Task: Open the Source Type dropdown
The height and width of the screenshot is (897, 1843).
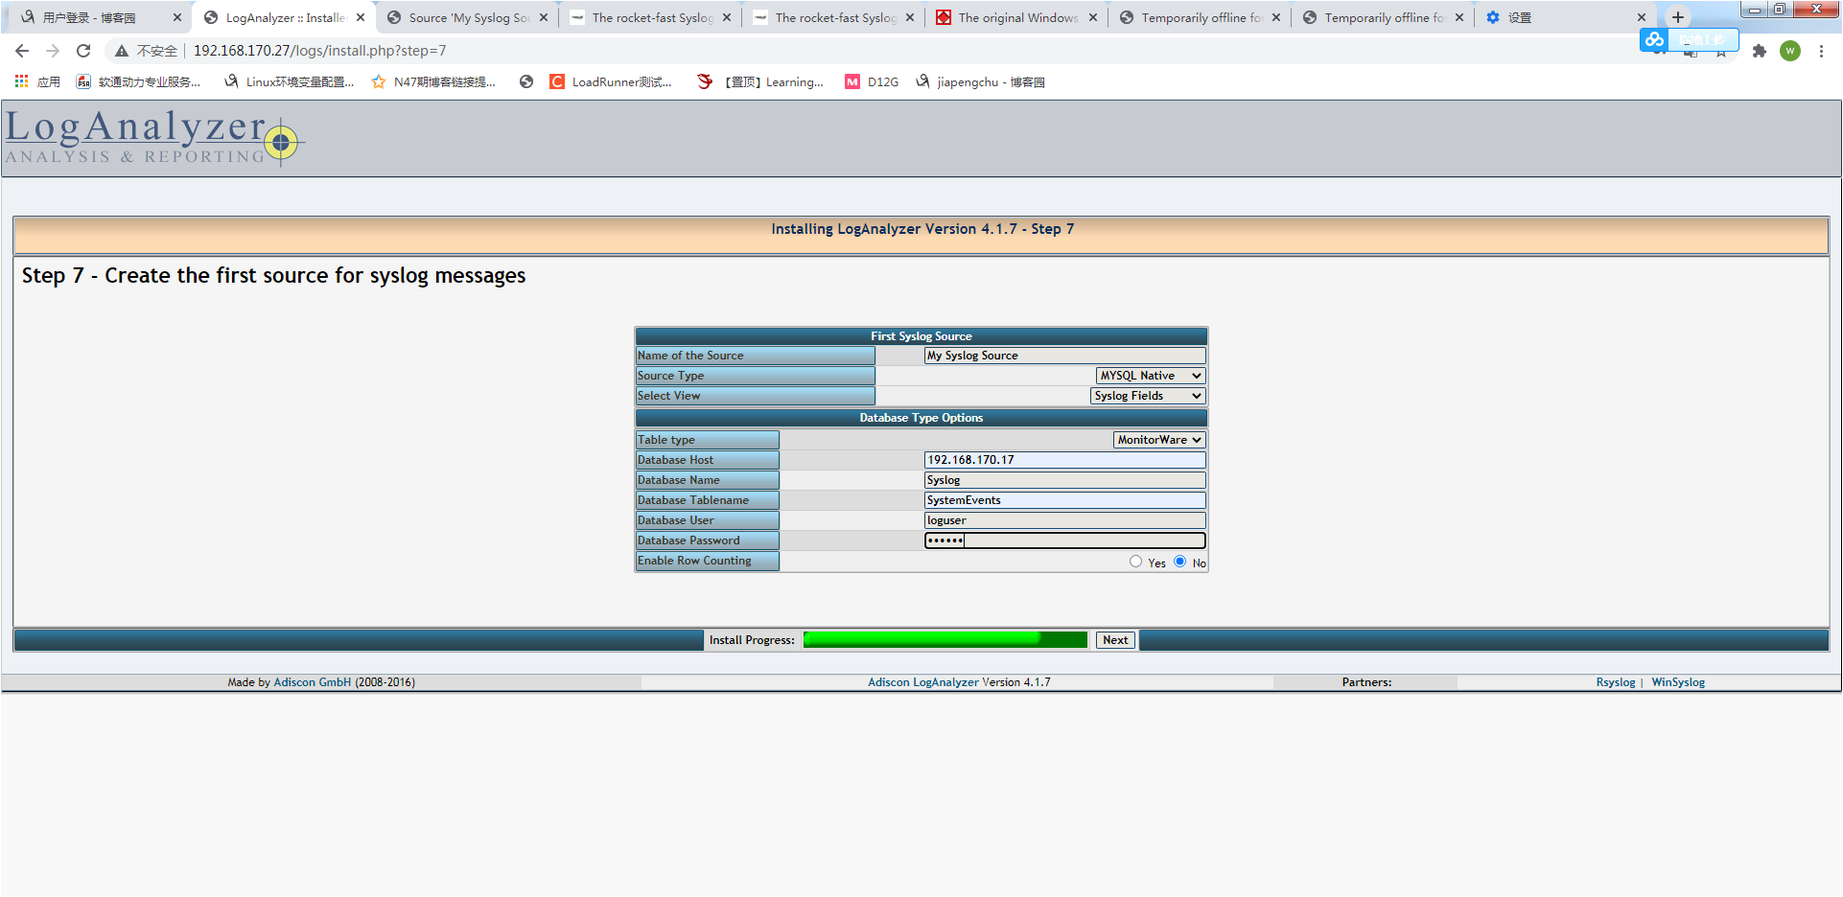Action: (1151, 376)
